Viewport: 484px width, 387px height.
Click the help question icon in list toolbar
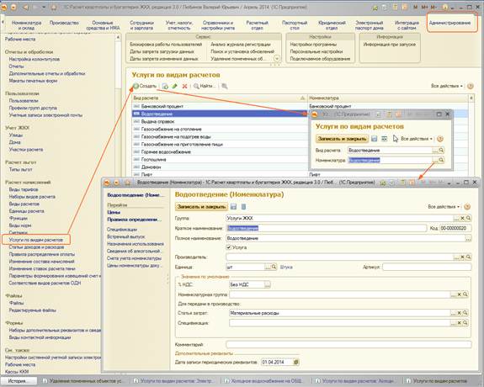[470, 86]
